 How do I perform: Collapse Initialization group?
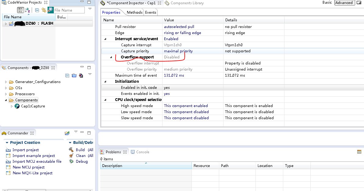click(105, 82)
